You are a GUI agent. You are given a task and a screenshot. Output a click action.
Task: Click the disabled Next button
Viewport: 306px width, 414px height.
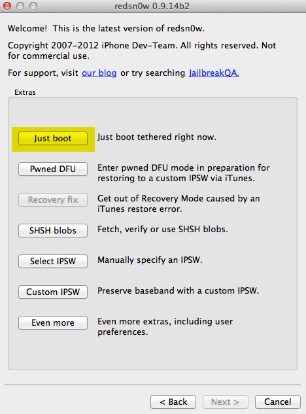point(225,402)
